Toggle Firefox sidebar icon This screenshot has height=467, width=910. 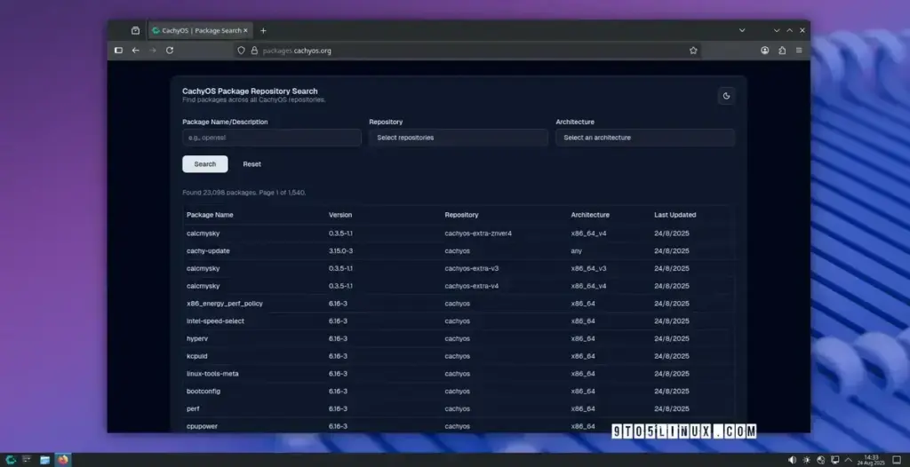tap(118, 51)
